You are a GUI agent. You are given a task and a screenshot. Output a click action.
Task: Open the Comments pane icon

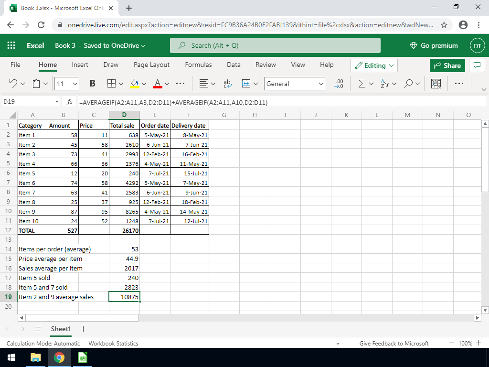[476, 65]
